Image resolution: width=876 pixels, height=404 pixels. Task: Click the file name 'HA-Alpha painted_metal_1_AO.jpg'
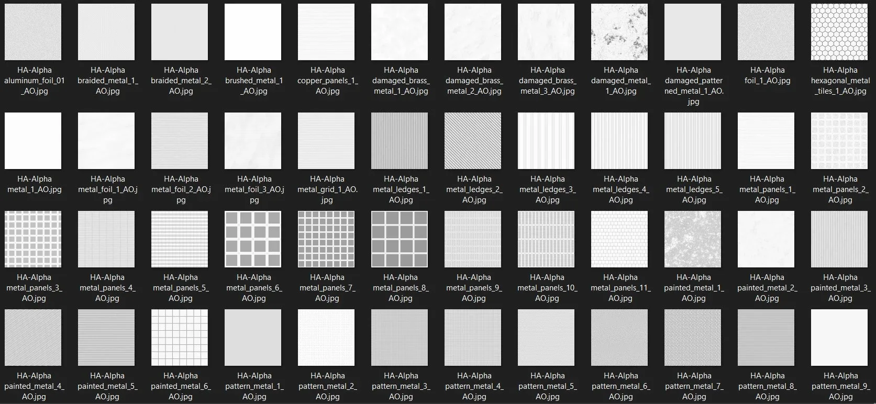[x=694, y=288]
